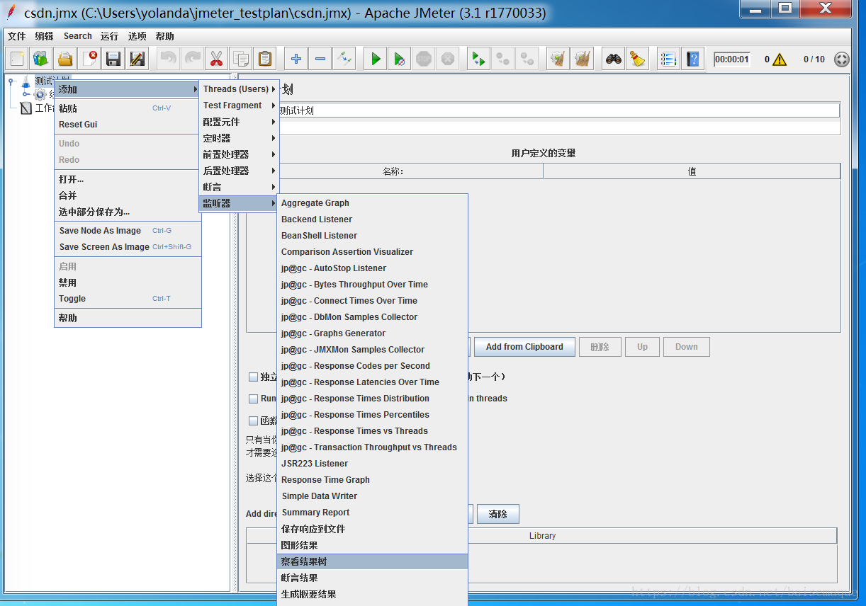
Task: Select Summary Report listener
Action: click(372, 513)
